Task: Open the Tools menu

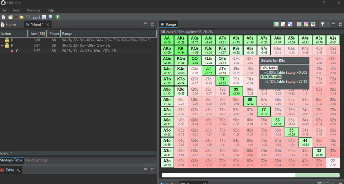Action: 17,10
